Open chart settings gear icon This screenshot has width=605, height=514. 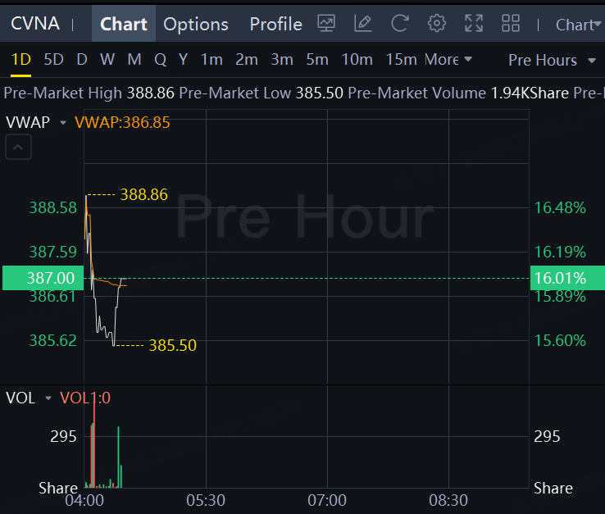click(x=437, y=24)
